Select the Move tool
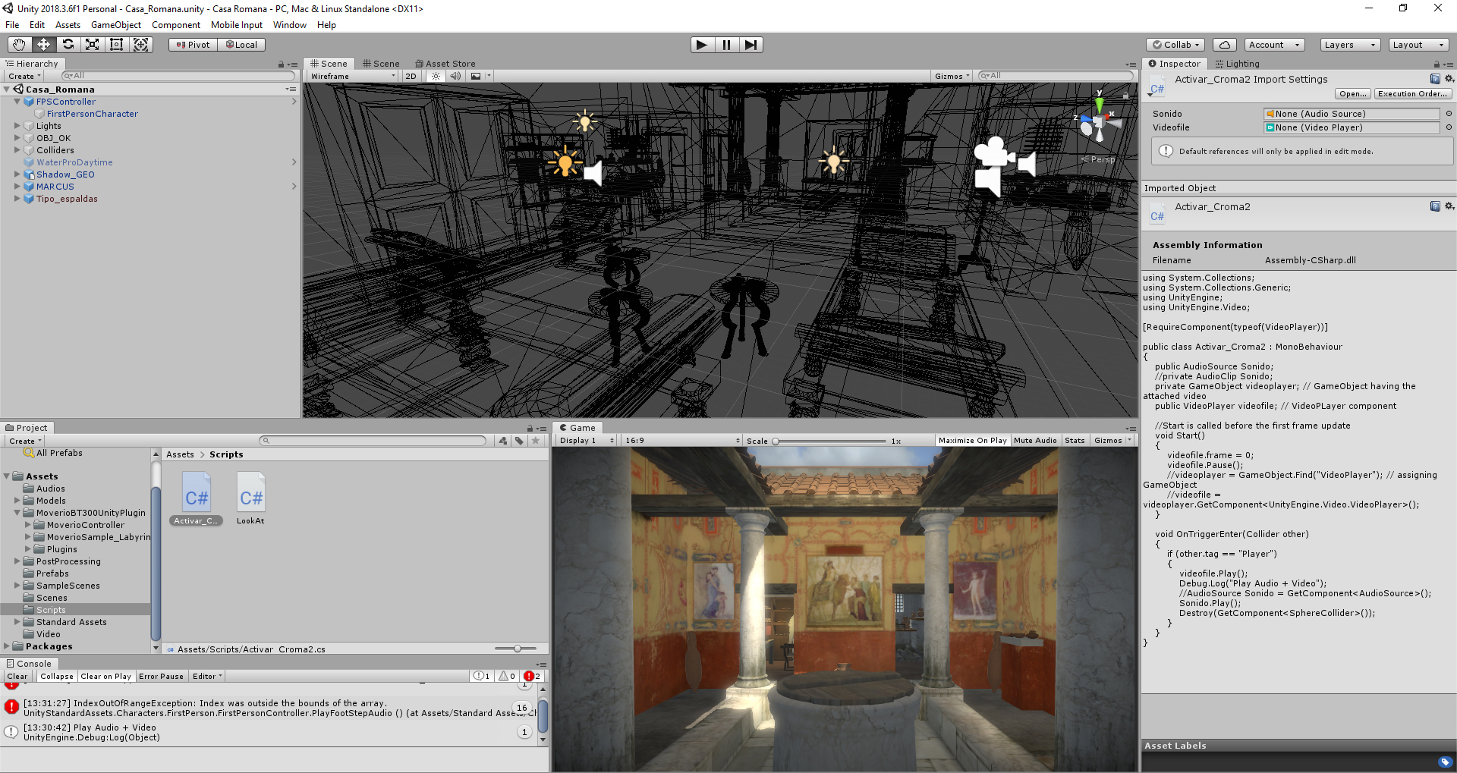Viewport: 1457px width, 773px height. pyautogui.click(x=43, y=45)
